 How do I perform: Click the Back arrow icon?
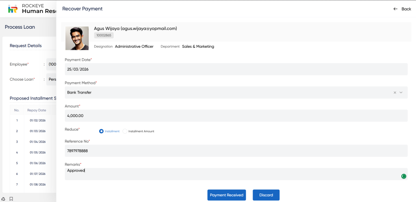pyautogui.click(x=395, y=9)
